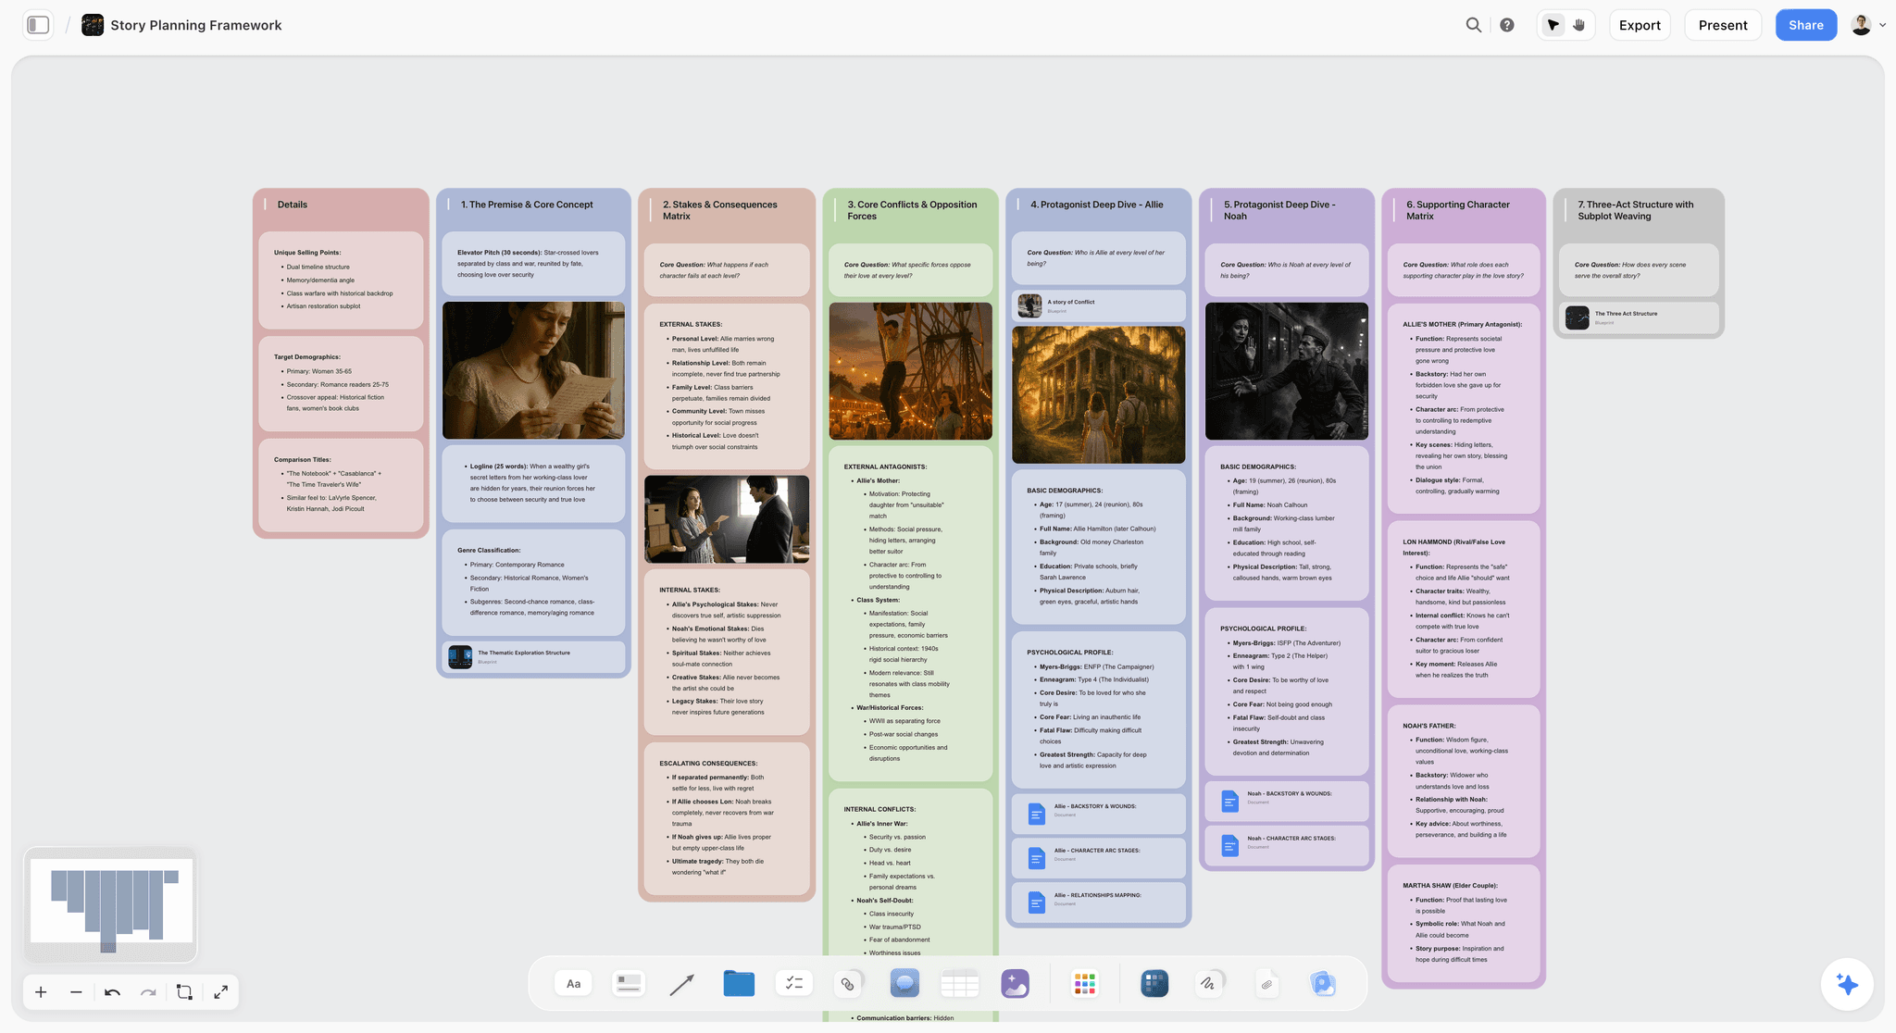Click the blue Share button

pyautogui.click(x=1805, y=25)
